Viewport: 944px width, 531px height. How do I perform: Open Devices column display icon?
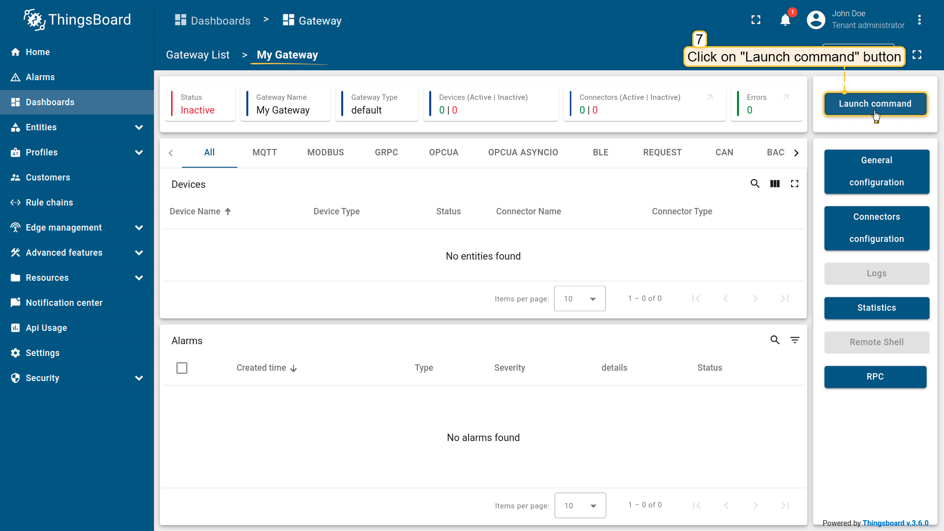pyautogui.click(x=775, y=184)
